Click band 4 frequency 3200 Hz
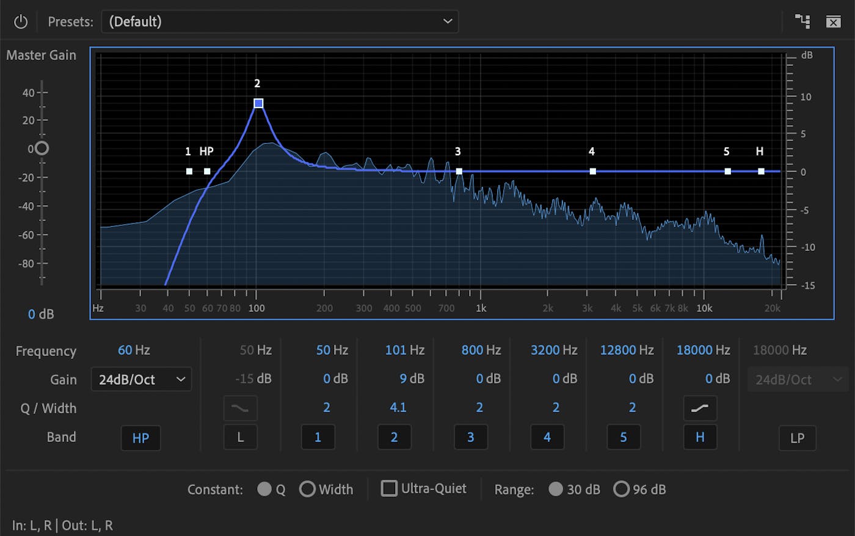Screen dimensions: 855x536 [x=554, y=350]
